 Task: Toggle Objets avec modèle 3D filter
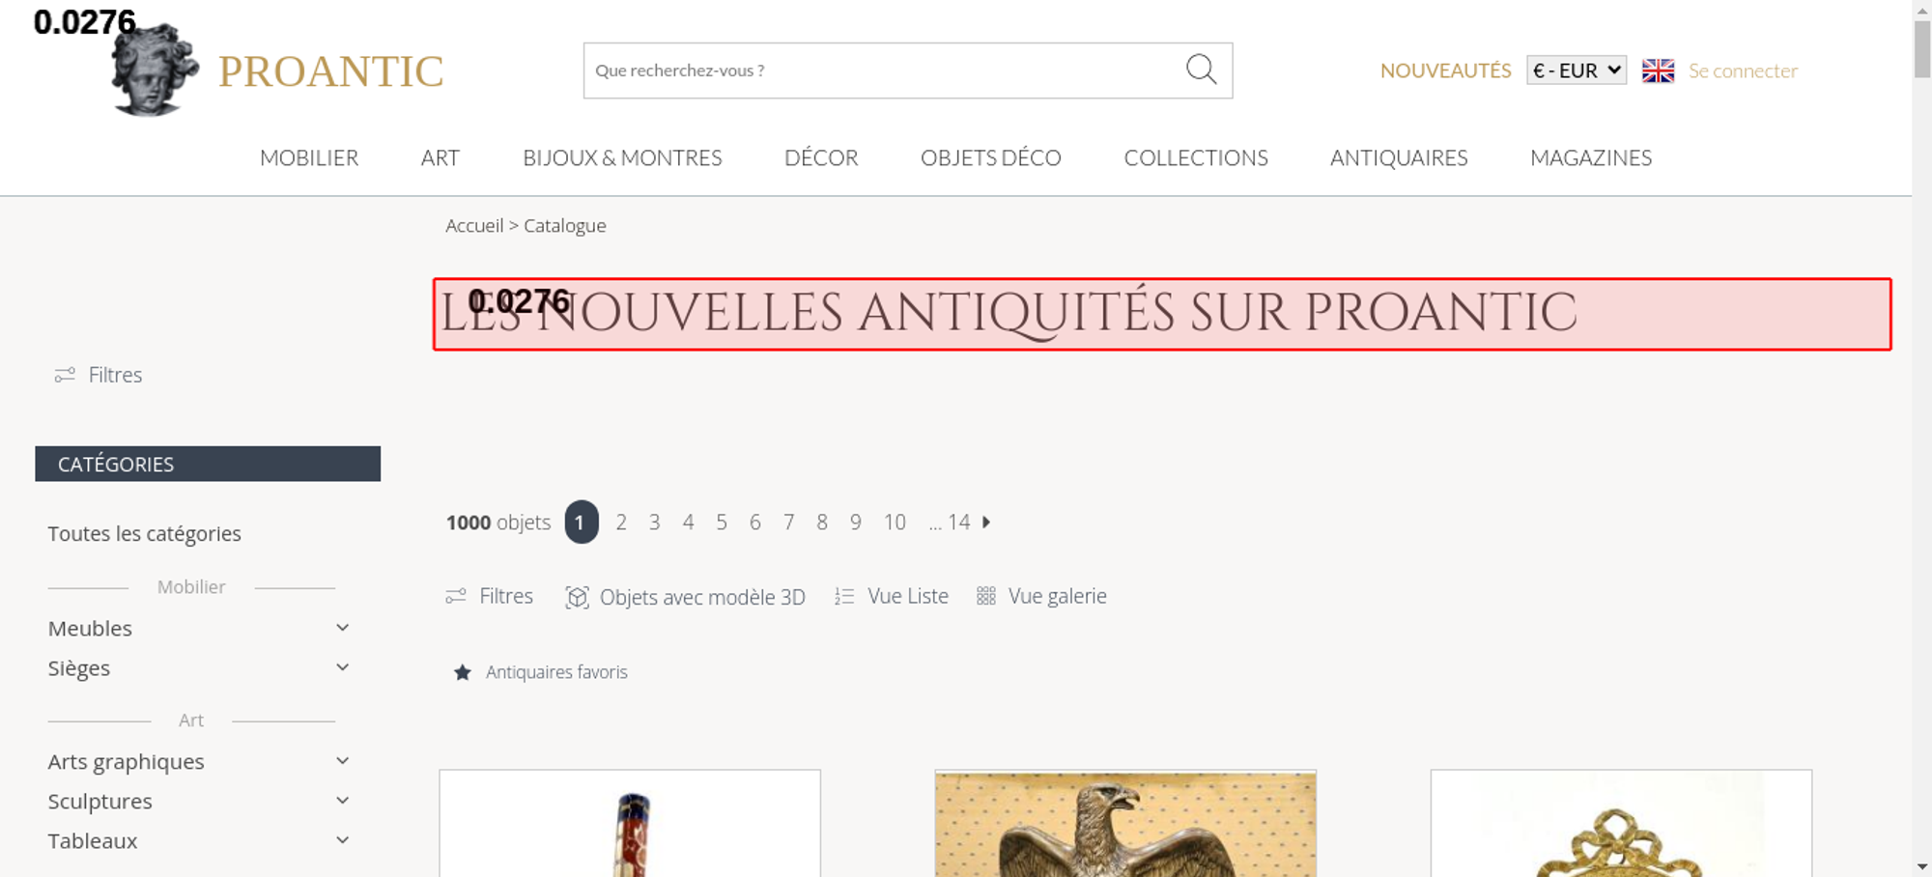[x=685, y=597]
